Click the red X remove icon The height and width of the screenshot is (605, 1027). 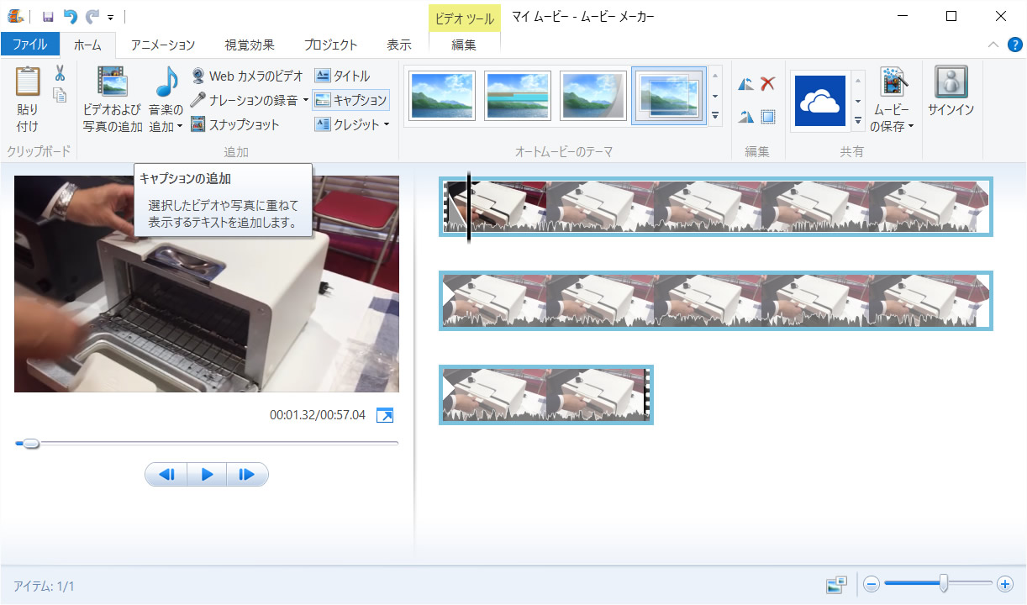tap(767, 83)
